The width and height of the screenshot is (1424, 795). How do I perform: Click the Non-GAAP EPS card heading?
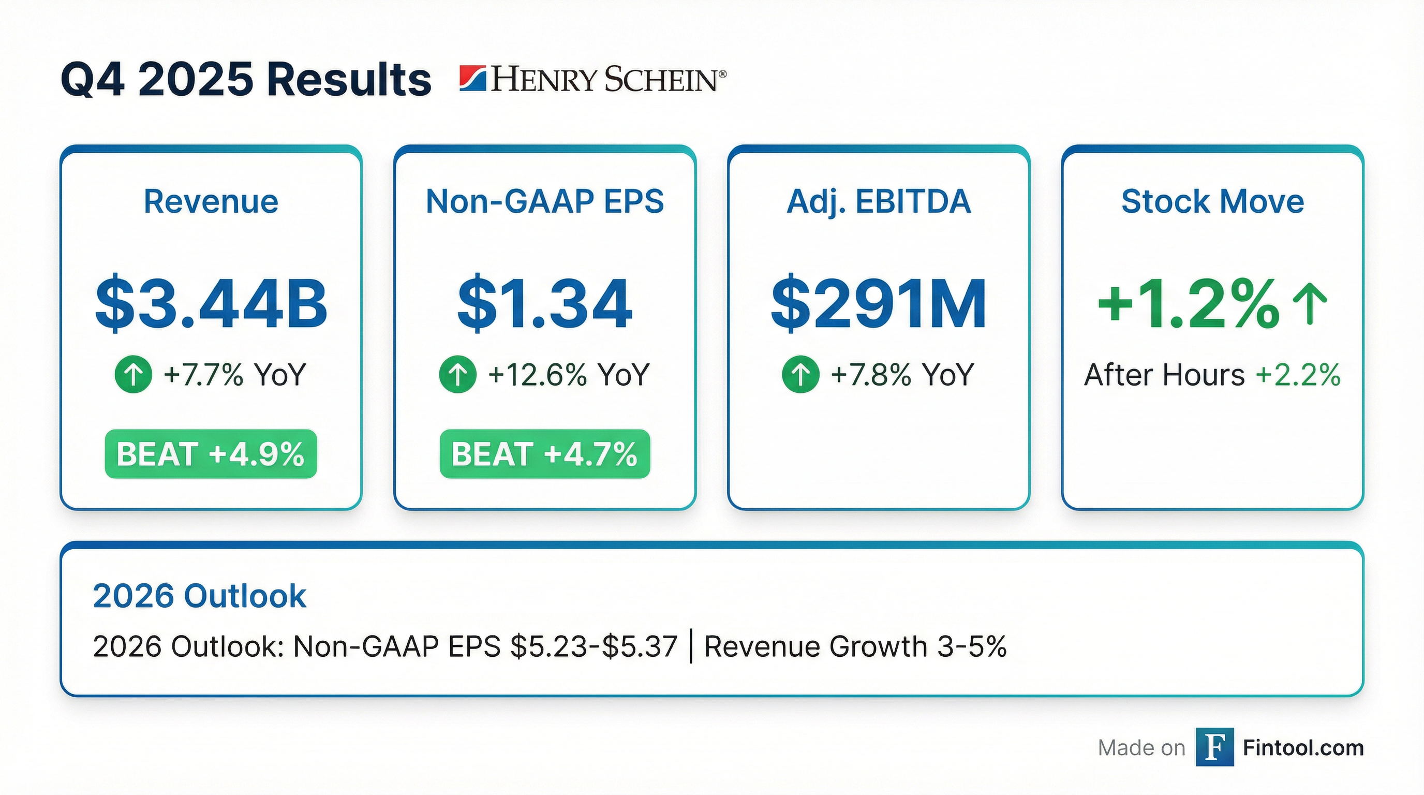click(544, 201)
